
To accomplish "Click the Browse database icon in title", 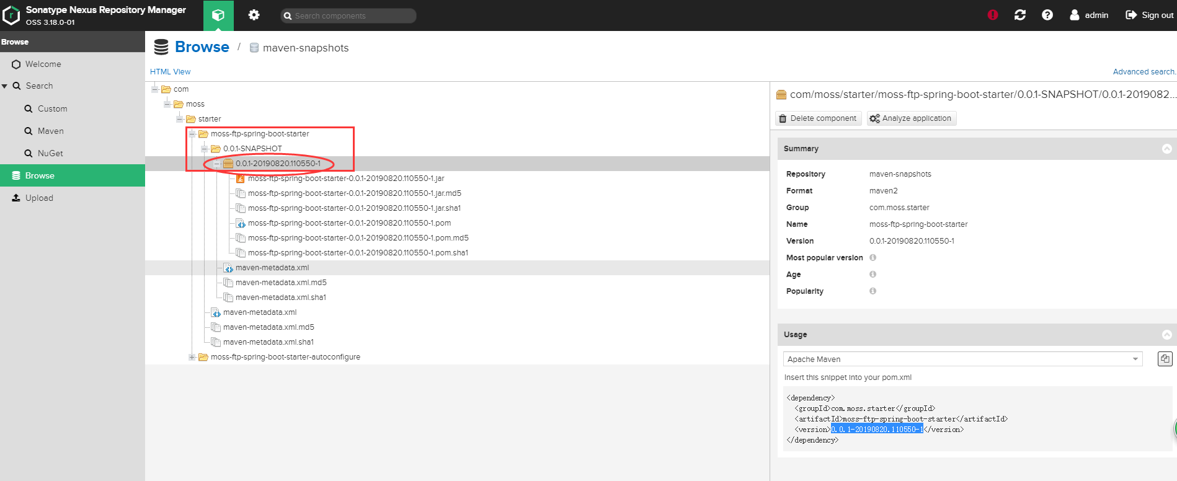I will point(161,47).
